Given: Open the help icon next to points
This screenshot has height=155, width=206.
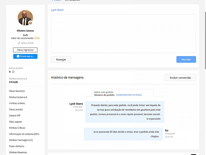Looking at the screenshot, I should (x=13, y=72).
